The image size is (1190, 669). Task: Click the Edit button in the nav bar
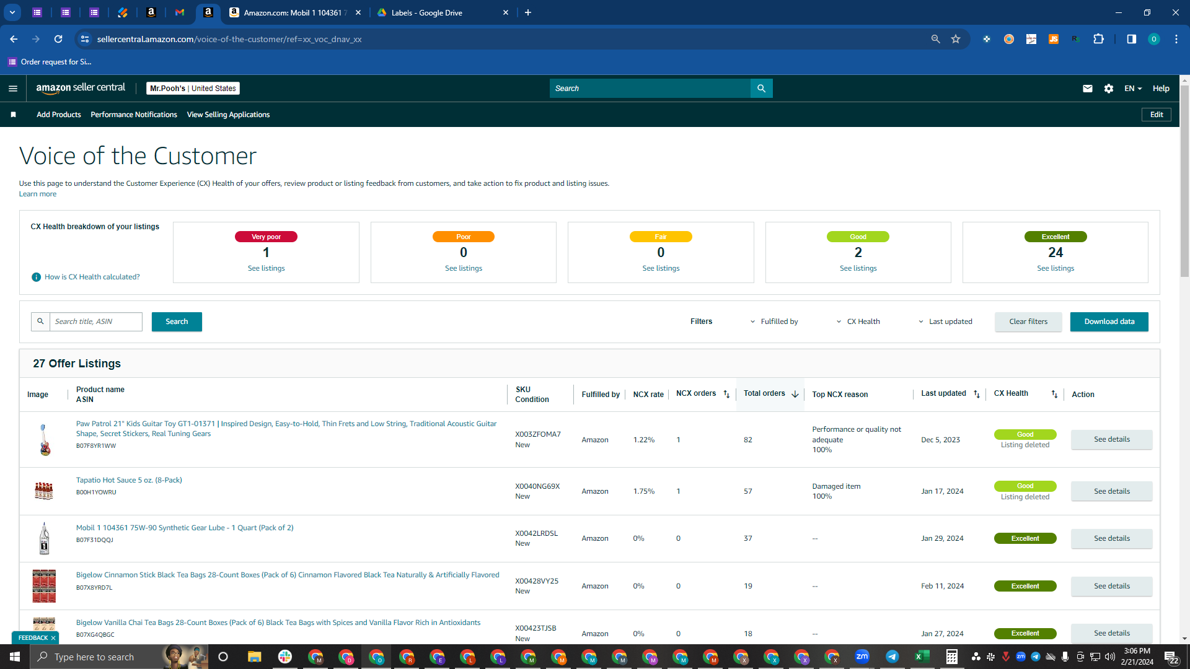(x=1157, y=115)
